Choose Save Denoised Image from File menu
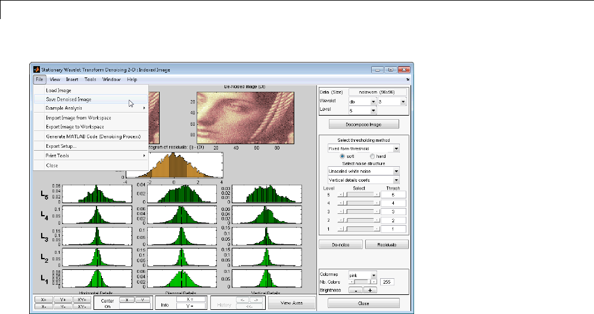Viewport: 594px width, 314px height. (69, 100)
